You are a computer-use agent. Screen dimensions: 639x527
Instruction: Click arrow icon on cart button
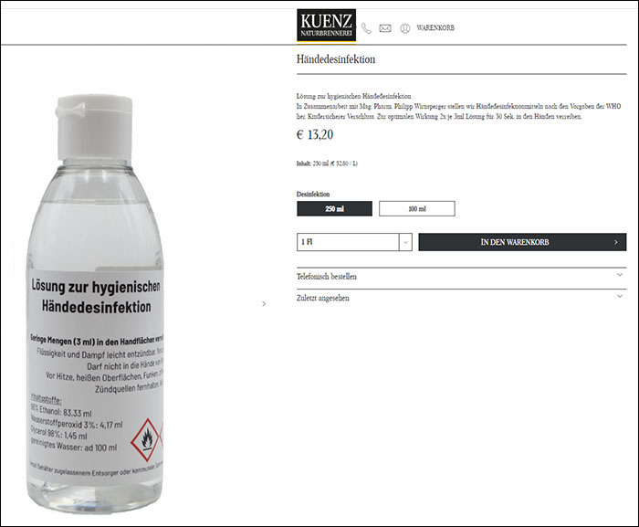(616, 242)
